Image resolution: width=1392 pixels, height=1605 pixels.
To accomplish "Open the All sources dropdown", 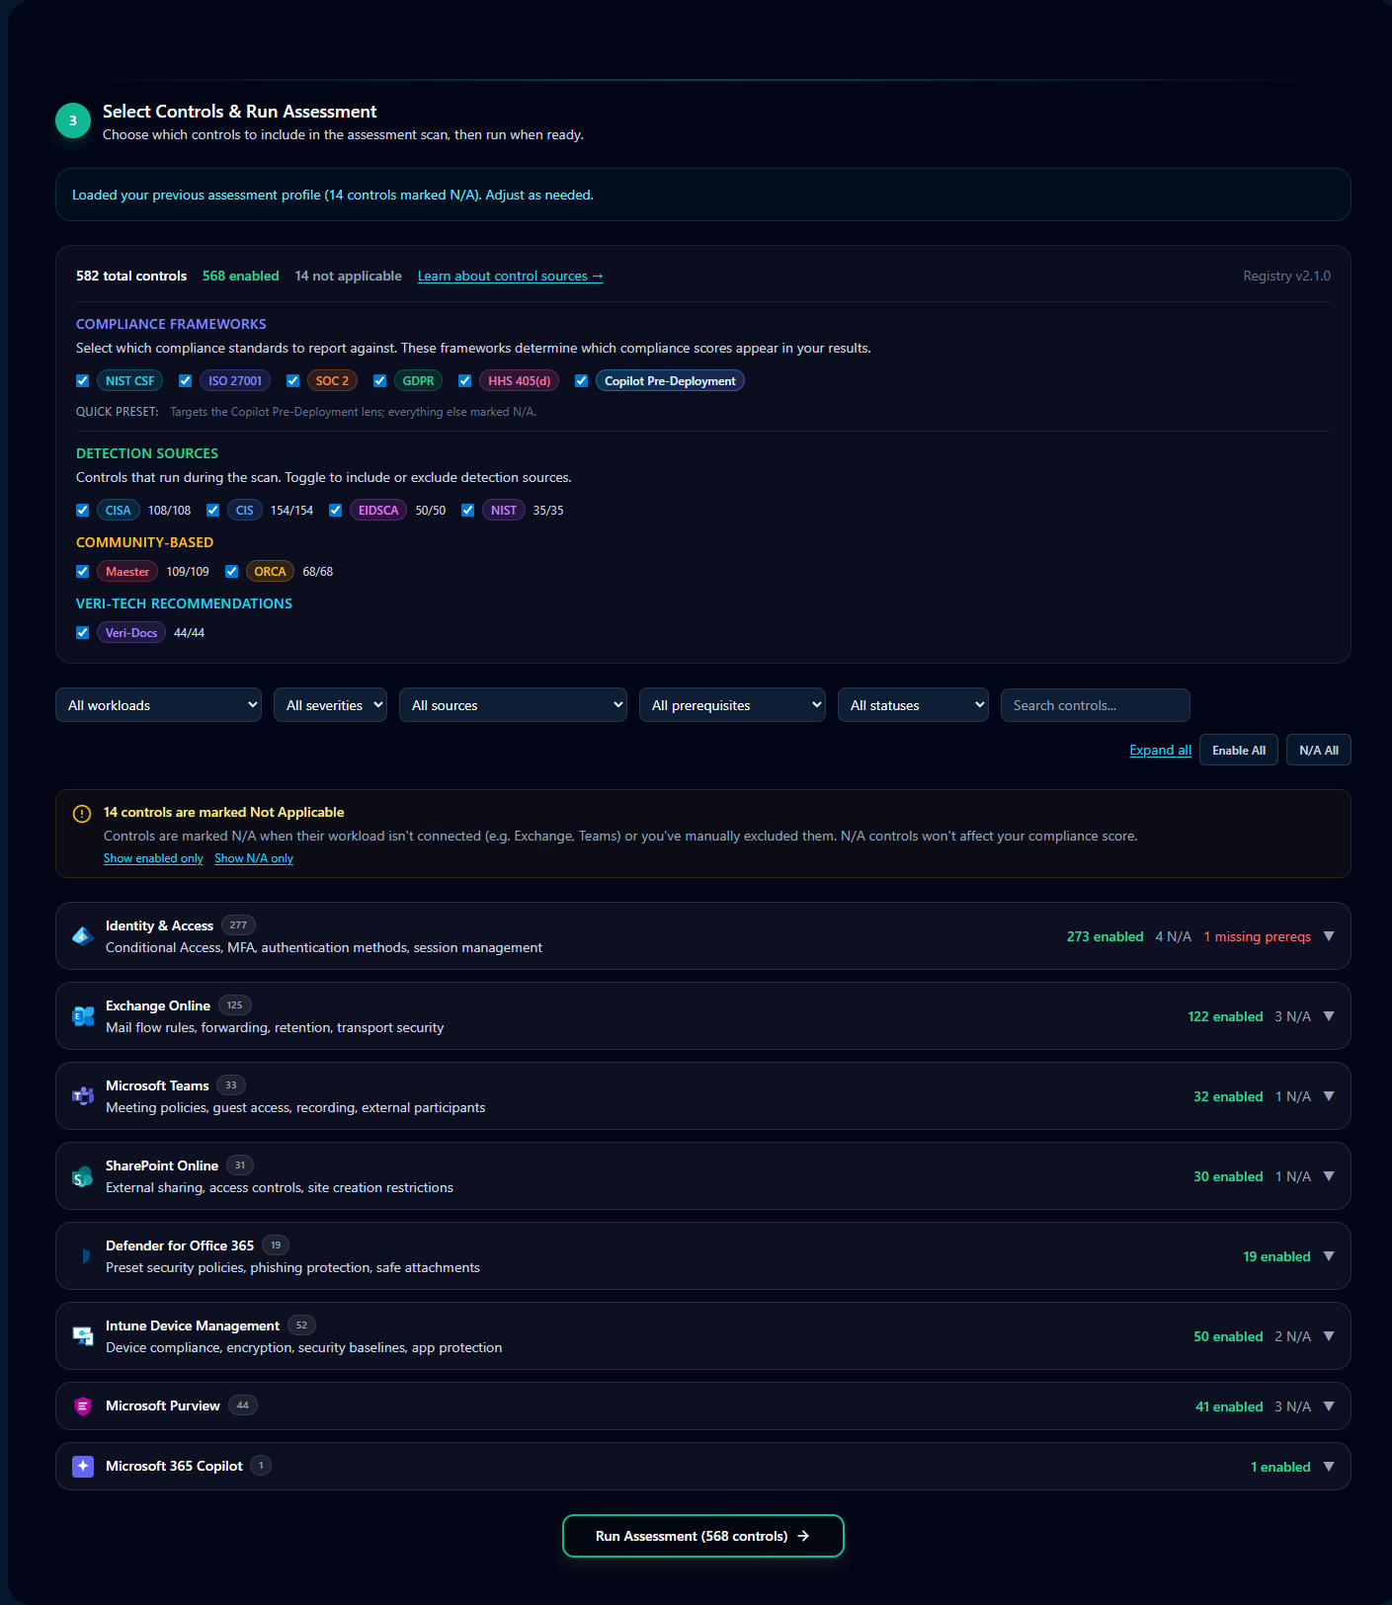I will (513, 705).
